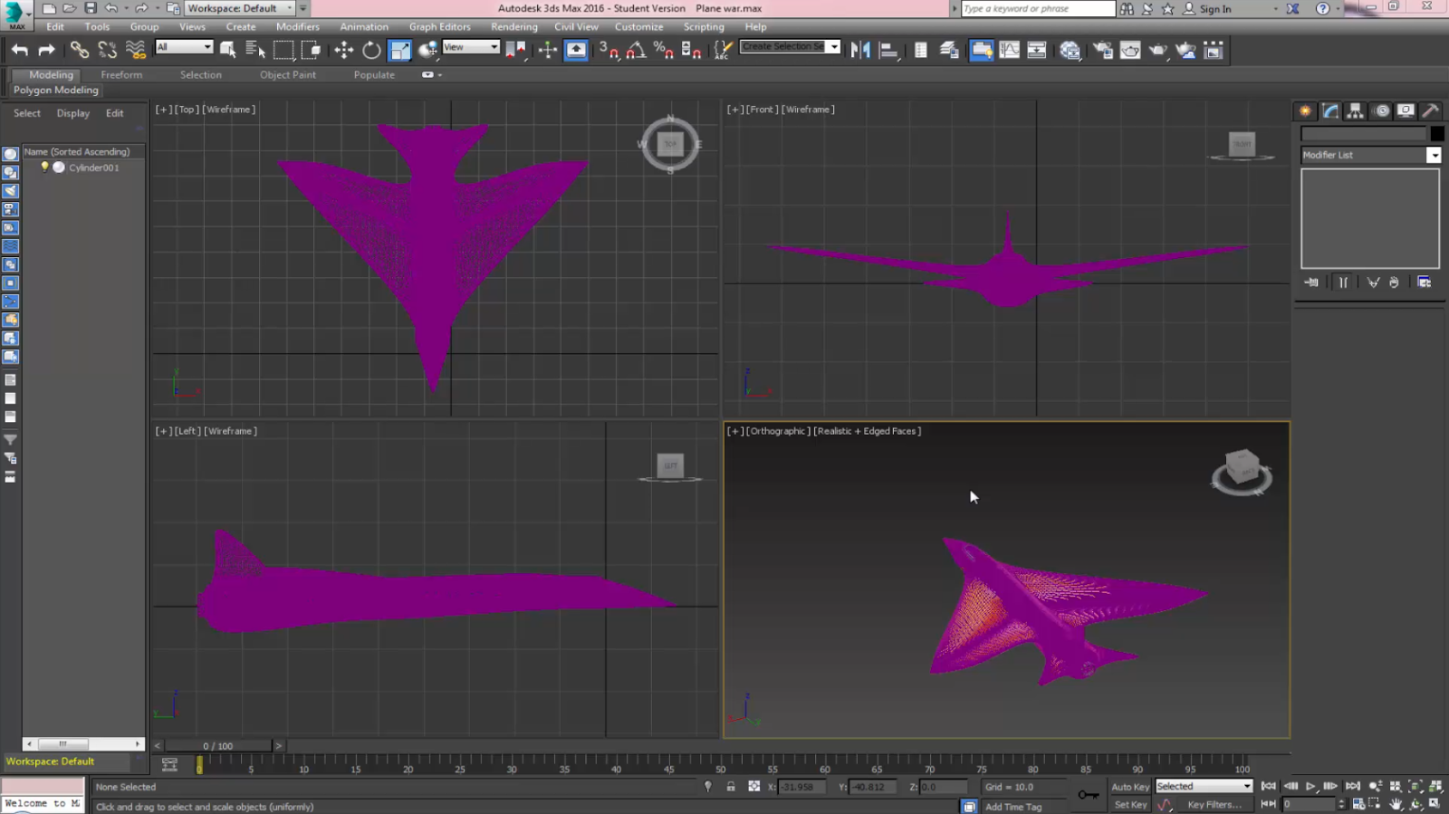Open the Realistic + Edged Faces shading menu
This screenshot has width=1449, height=814.
867,431
